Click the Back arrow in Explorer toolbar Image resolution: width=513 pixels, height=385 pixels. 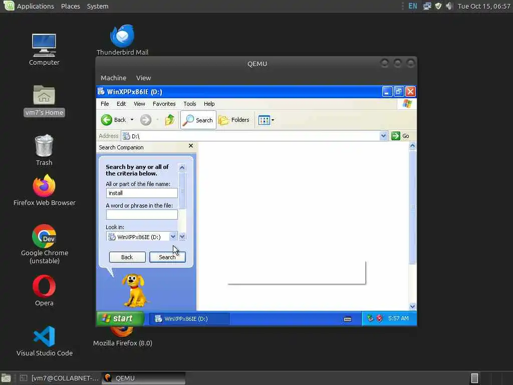(113, 120)
